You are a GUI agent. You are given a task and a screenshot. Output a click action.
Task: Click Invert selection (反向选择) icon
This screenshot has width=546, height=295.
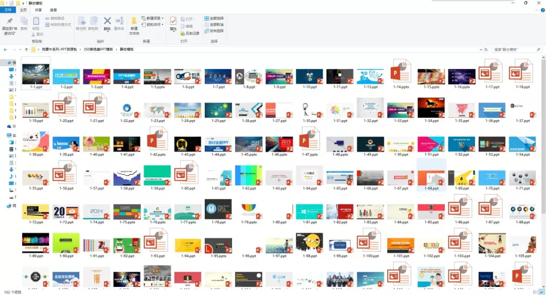(206, 31)
